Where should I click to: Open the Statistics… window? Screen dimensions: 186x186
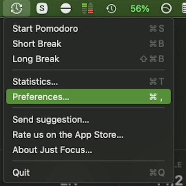point(88,81)
